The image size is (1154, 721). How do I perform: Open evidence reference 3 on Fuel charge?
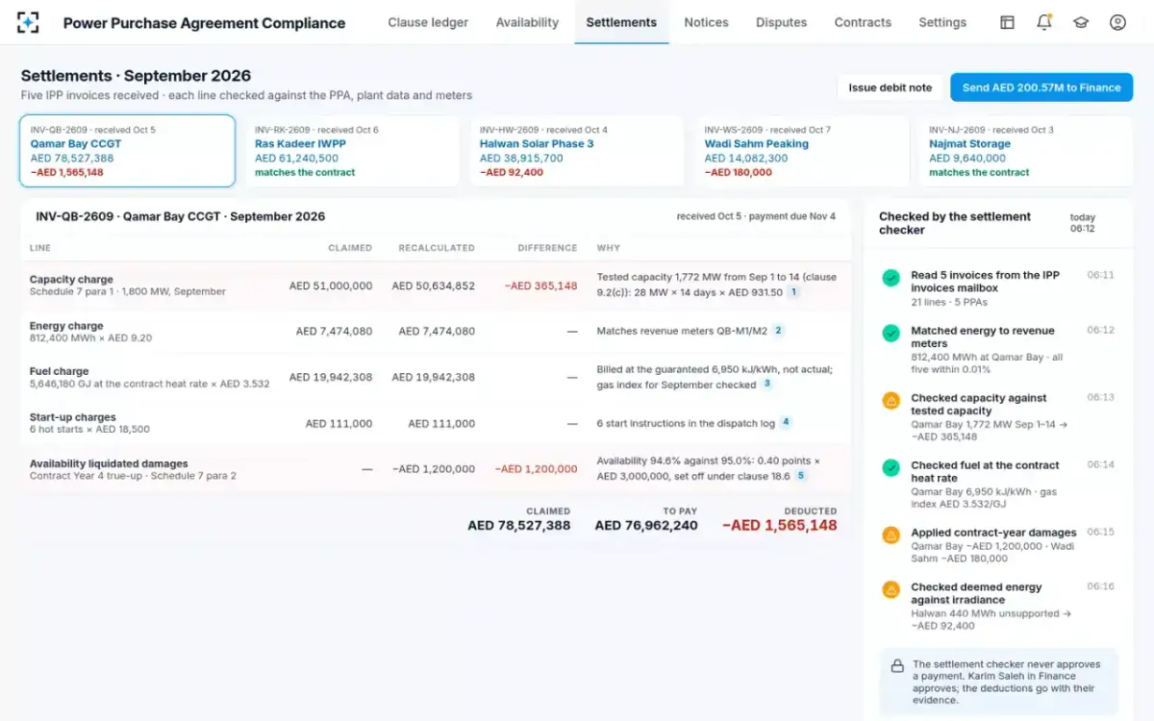(766, 384)
